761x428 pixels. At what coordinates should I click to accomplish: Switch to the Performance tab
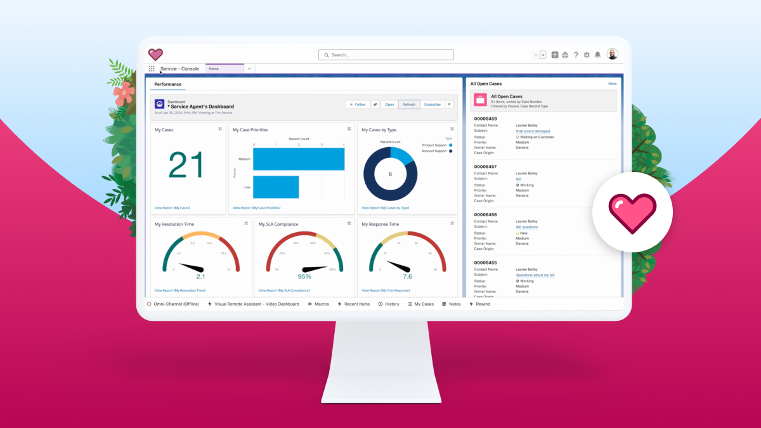tap(167, 84)
